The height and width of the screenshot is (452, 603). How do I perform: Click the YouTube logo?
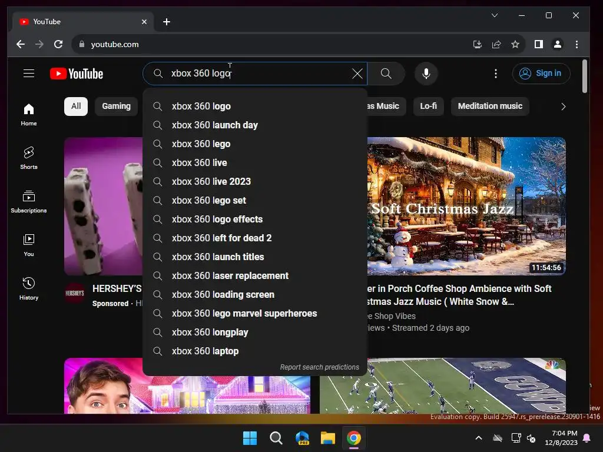77,74
